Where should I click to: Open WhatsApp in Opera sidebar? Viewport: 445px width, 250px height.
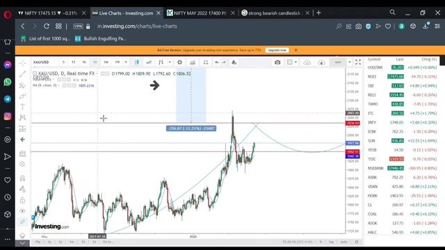[x=8, y=82]
